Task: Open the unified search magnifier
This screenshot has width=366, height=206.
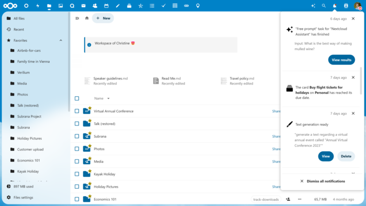Action: click(x=324, y=6)
